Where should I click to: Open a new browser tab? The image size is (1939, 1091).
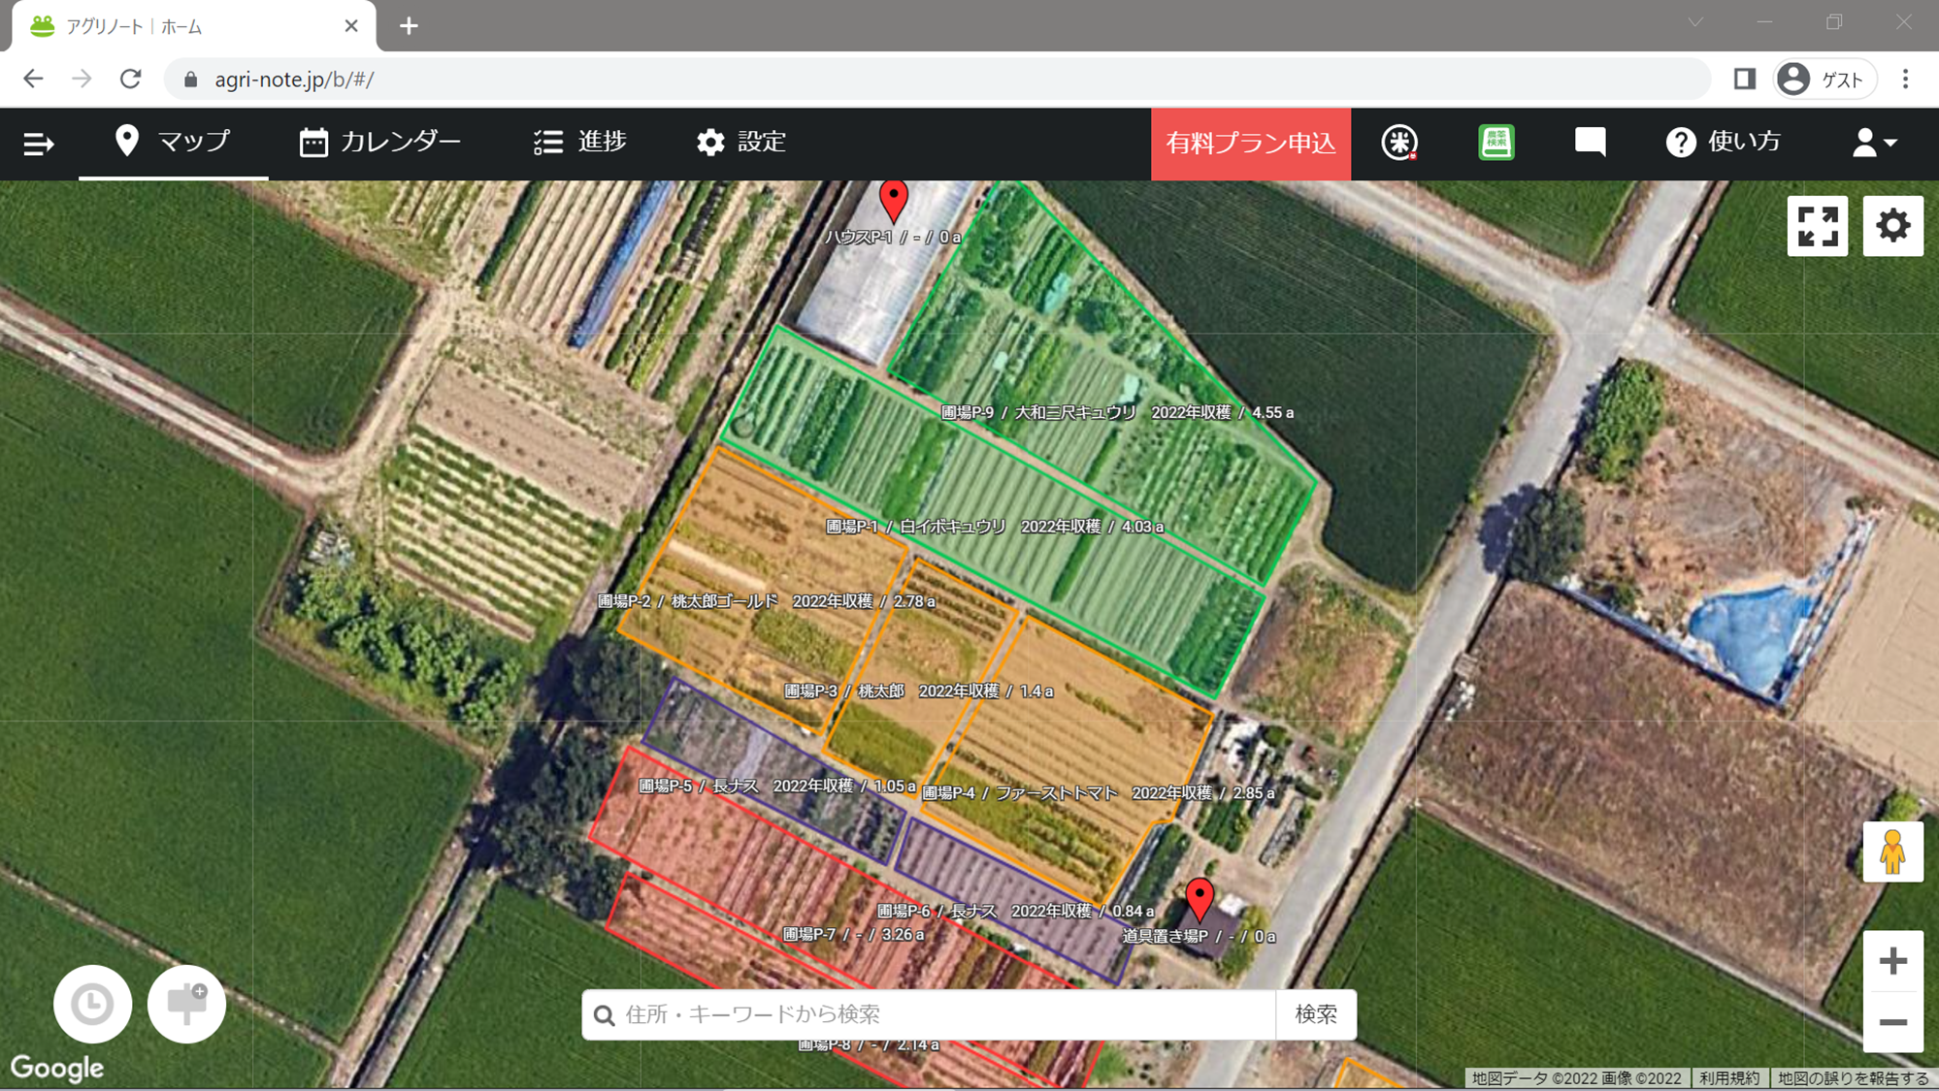409,26
